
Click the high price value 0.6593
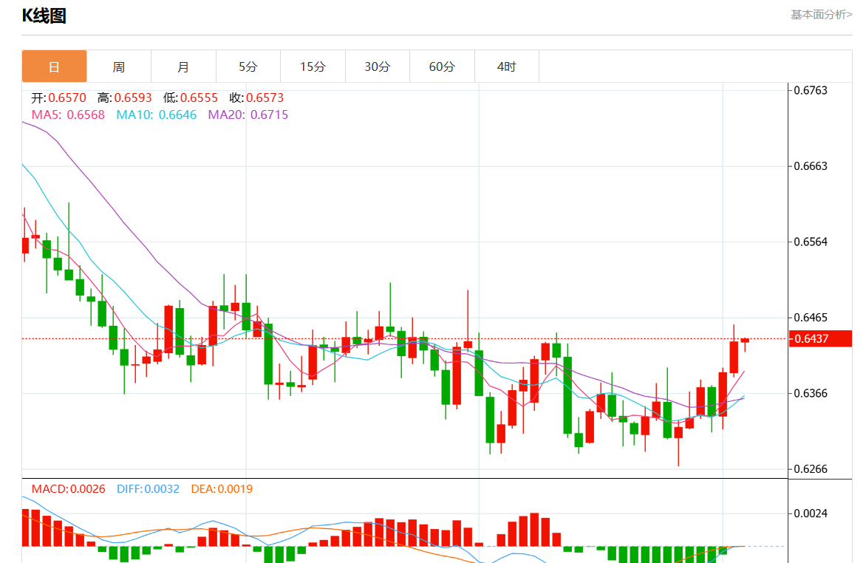[132, 98]
